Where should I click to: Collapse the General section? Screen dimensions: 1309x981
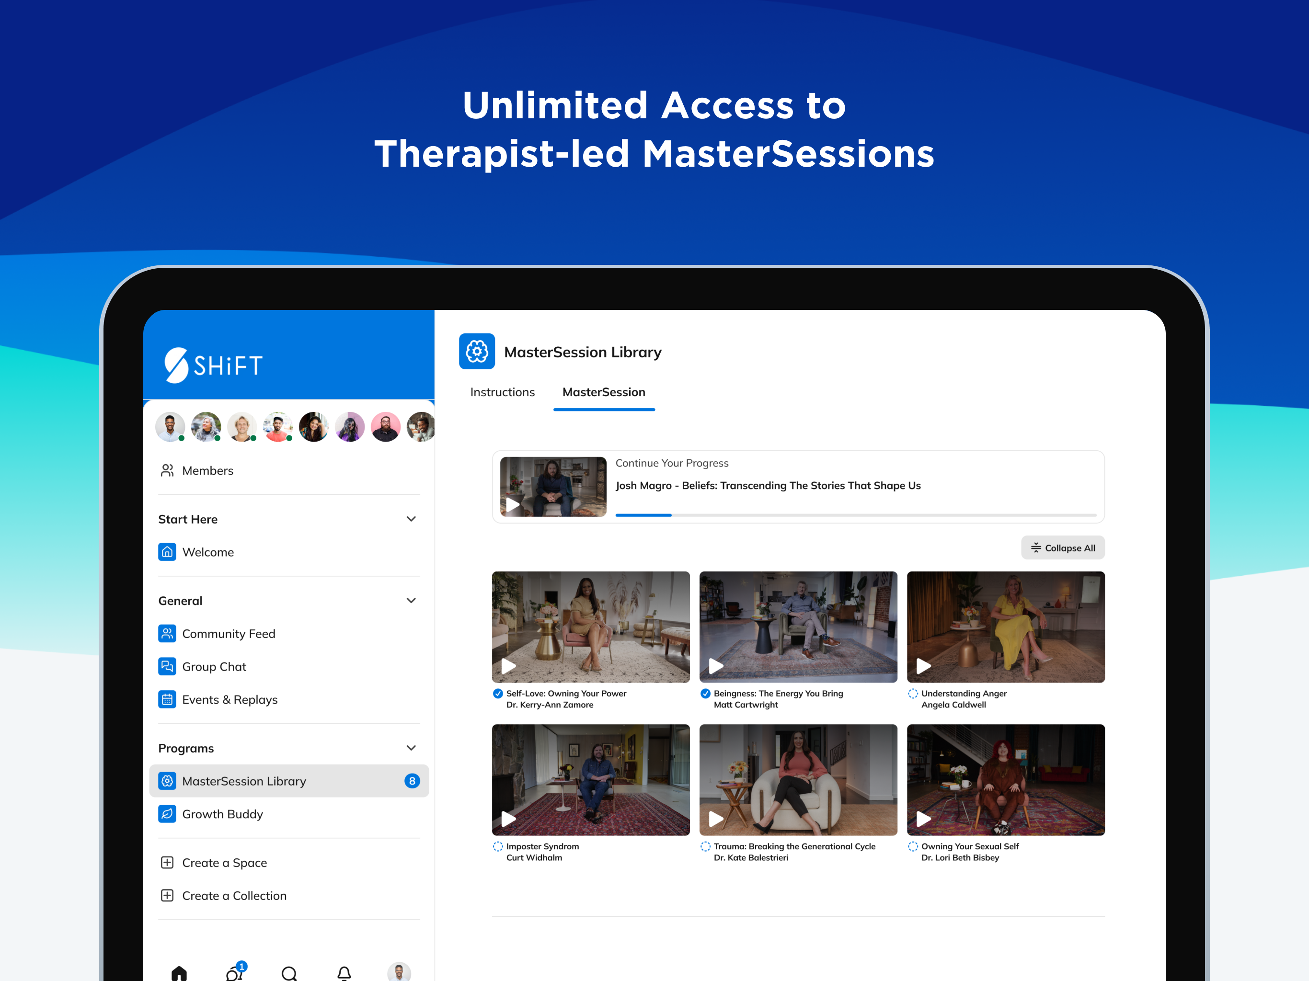411,601
